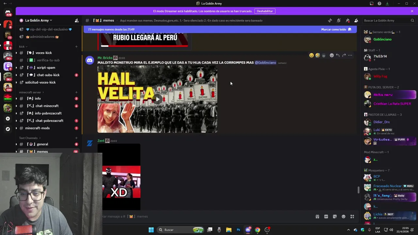
Task: Collapse Text Channels category
Action: click(30, 138)
